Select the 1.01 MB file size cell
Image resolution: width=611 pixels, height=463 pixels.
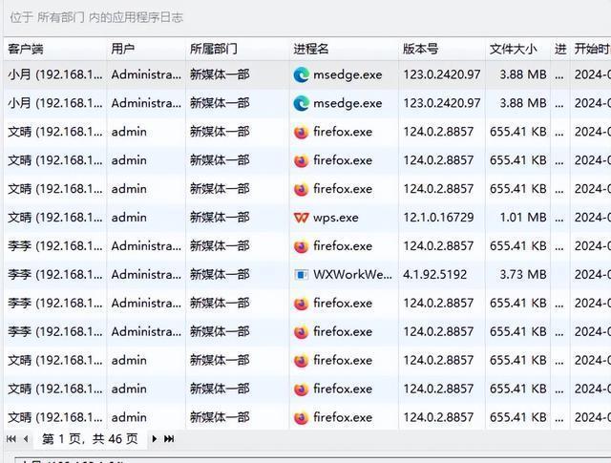click(517, 218)
